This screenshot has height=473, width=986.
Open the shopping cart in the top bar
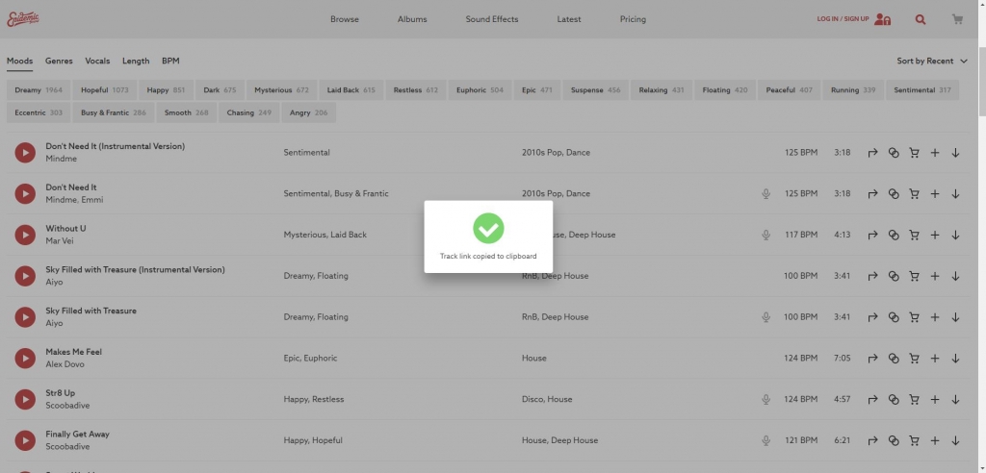coord(956,19)
